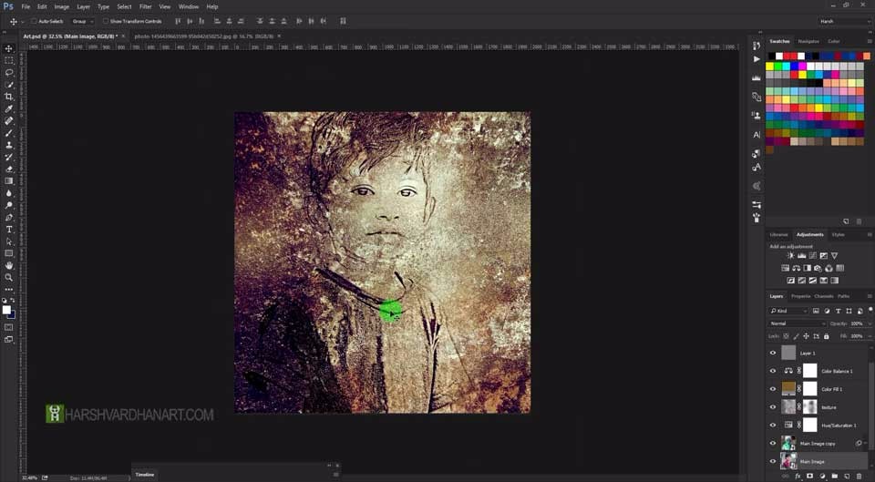The height and width of the screenshot is (482, 875).
Task: Open the Filter menu
Action: coord(146,6)
